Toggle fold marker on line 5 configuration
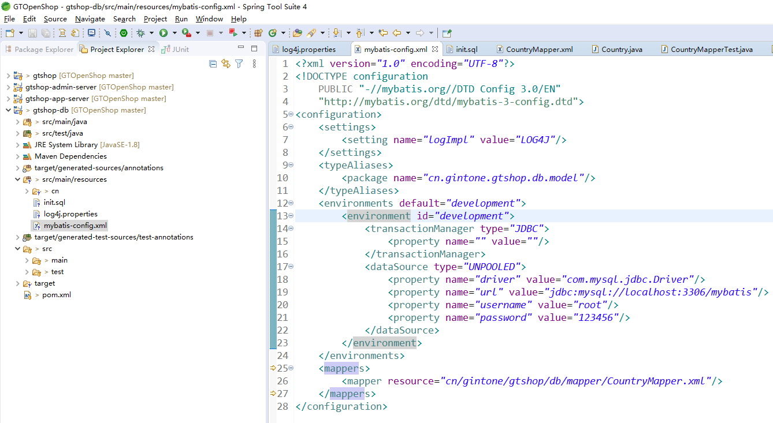This screenshot has height=423, width=773. 291,114
